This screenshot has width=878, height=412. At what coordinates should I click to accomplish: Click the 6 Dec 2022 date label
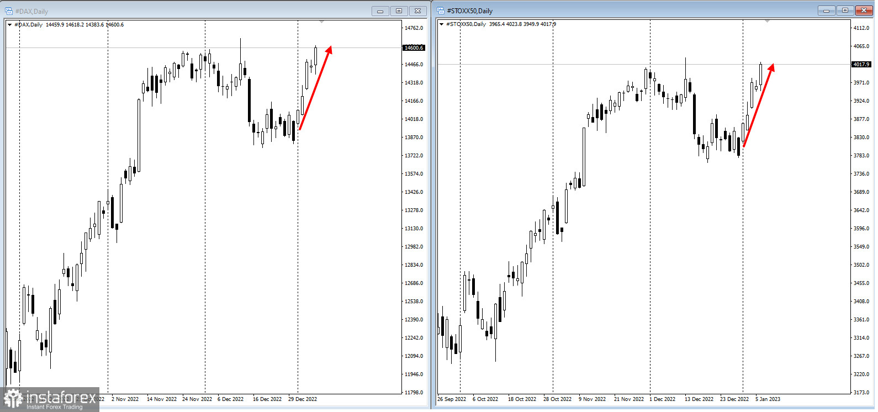click(230, 399)
